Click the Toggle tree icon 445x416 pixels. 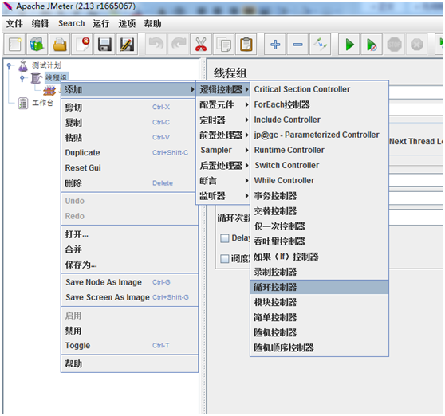(320, 45)
